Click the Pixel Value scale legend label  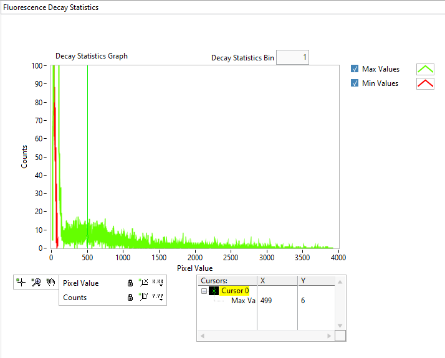[x=80, y=283]
